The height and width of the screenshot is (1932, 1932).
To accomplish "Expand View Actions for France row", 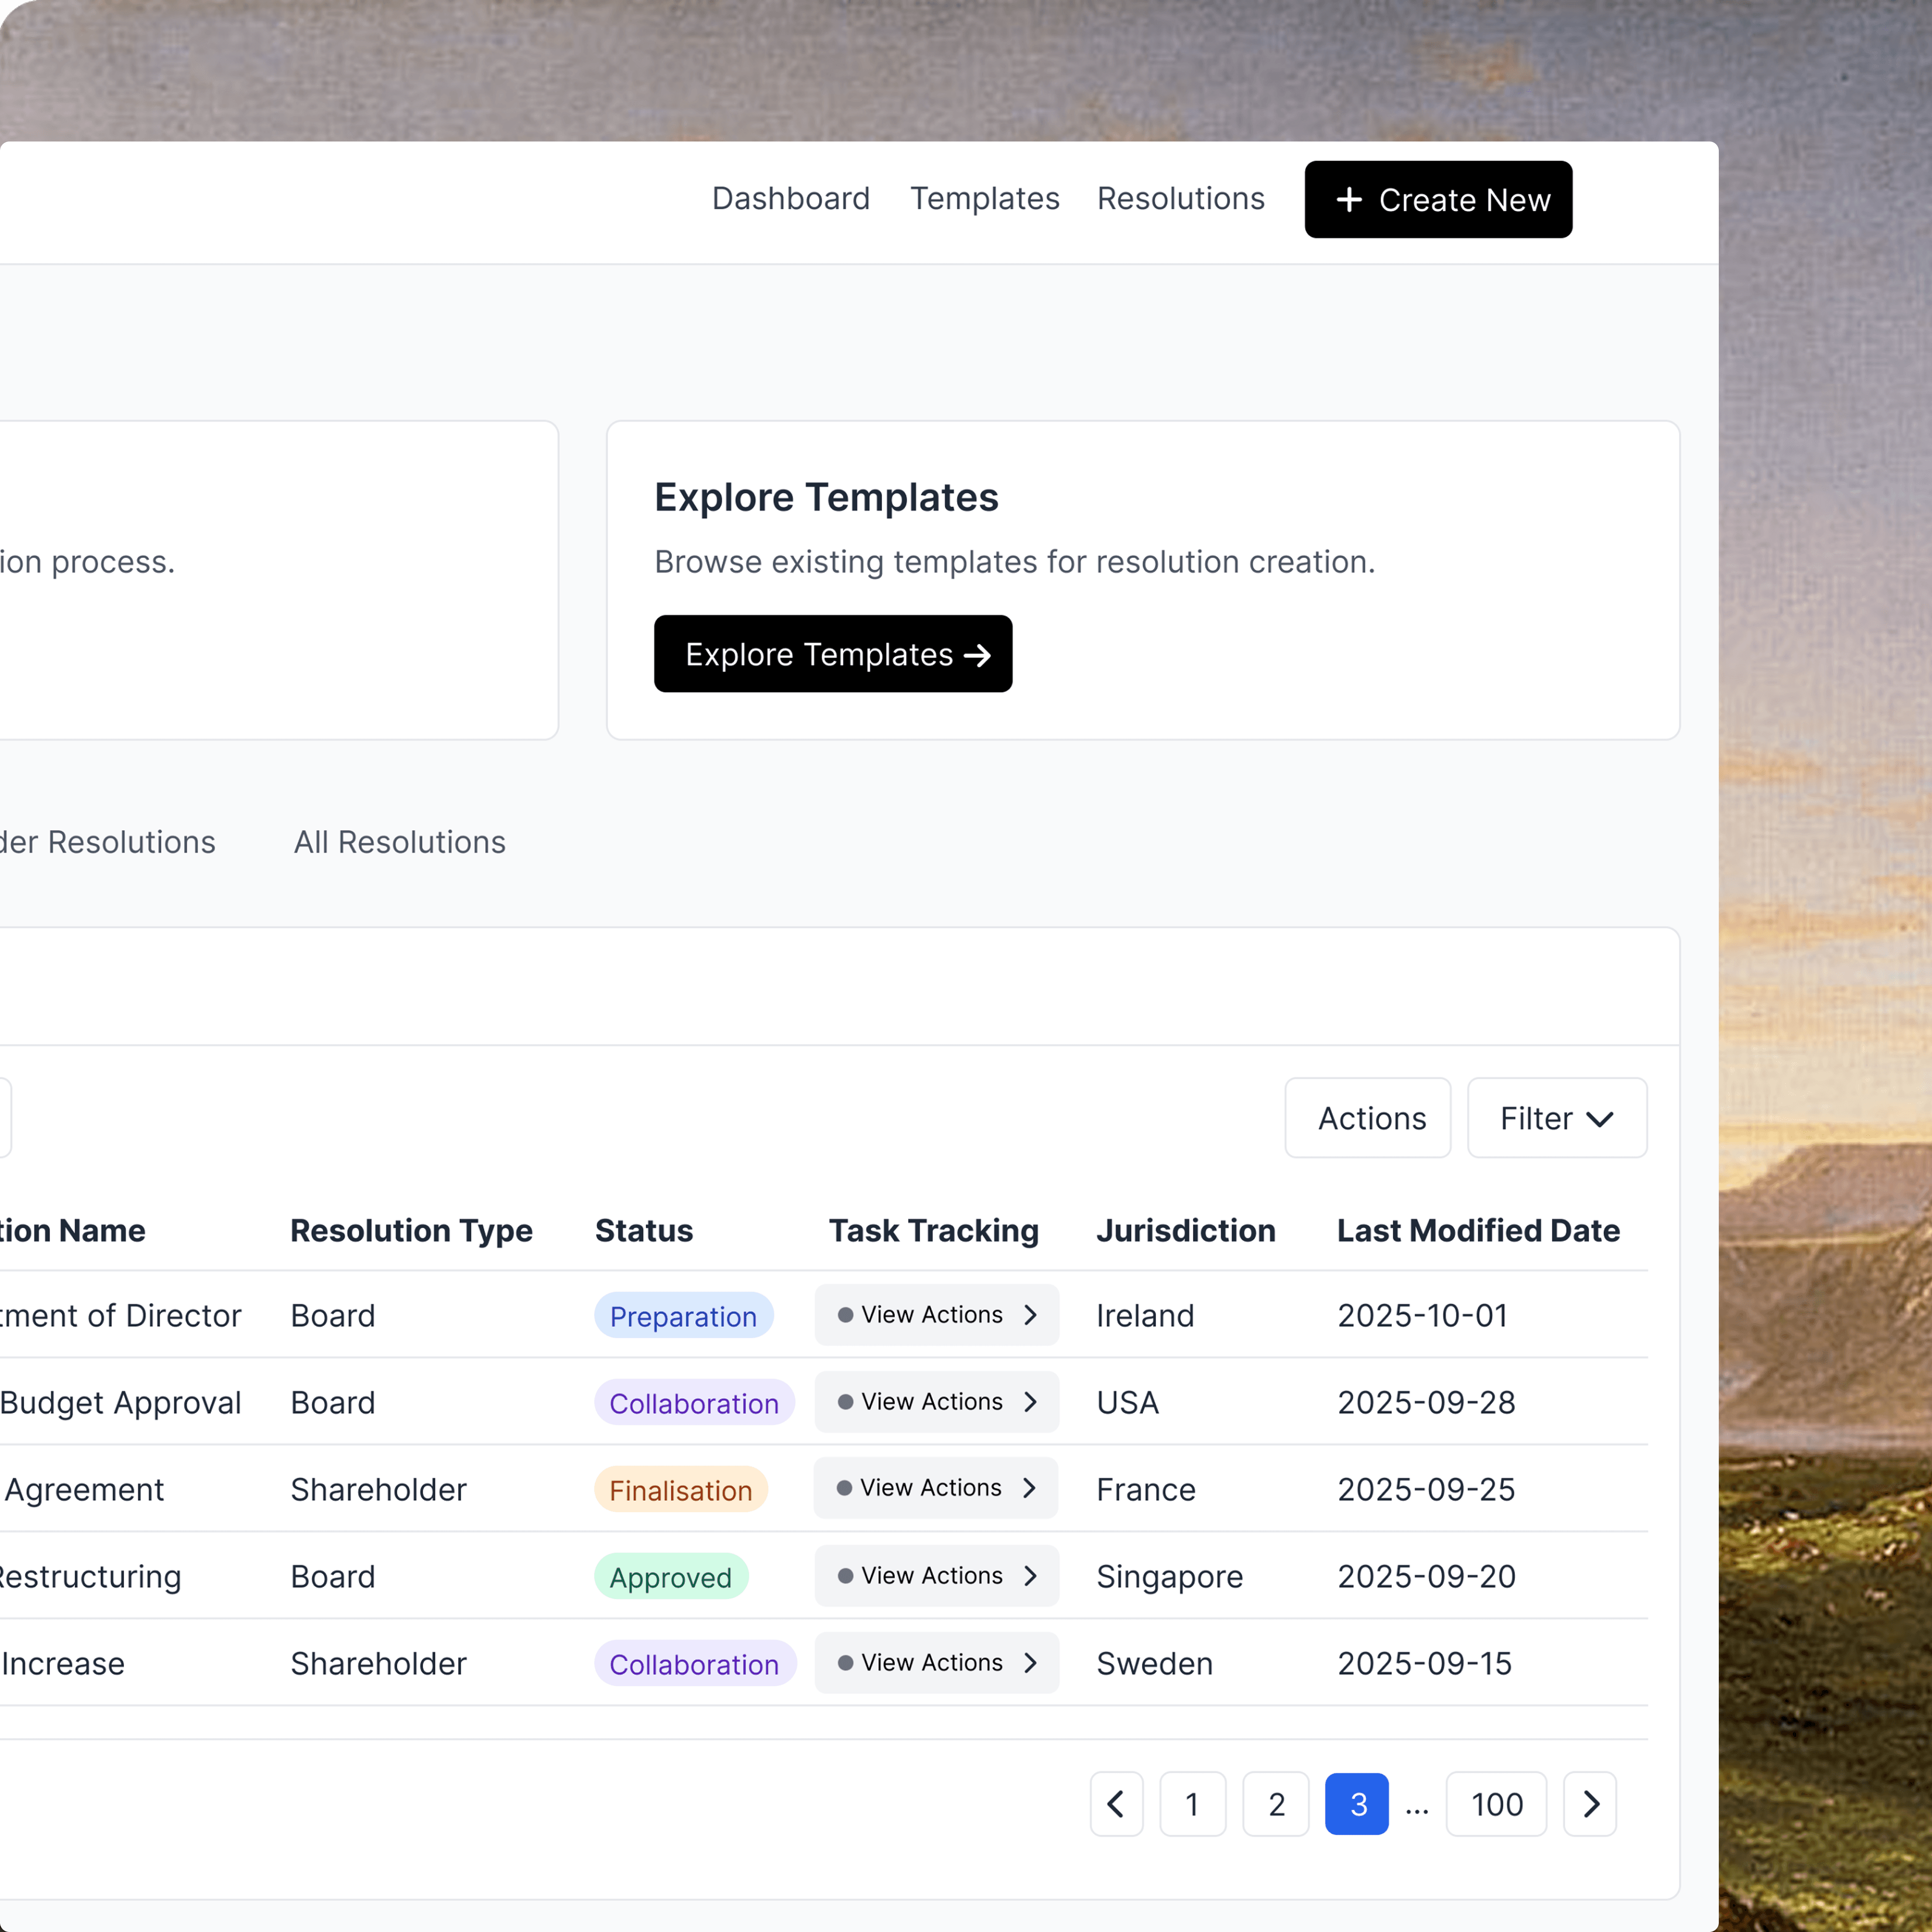I will (935, 1488).
